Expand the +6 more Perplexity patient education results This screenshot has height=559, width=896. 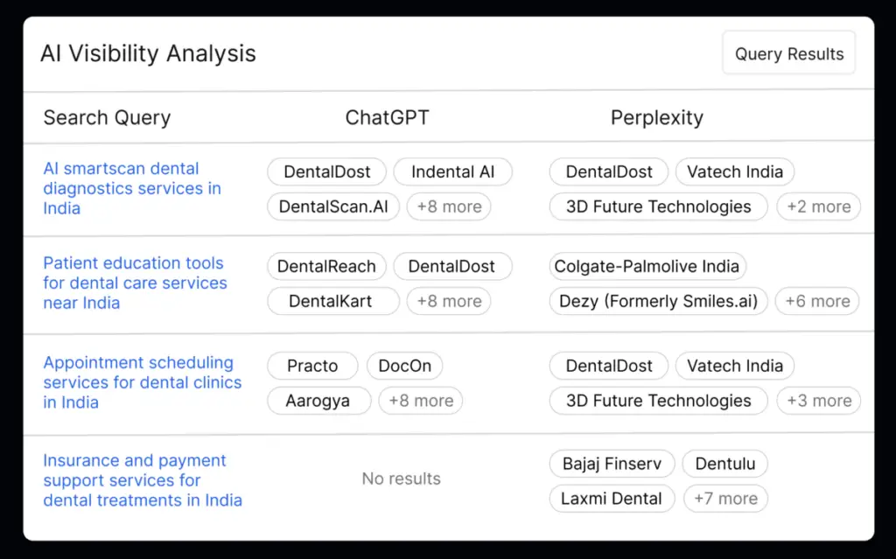tap(816, 301)
